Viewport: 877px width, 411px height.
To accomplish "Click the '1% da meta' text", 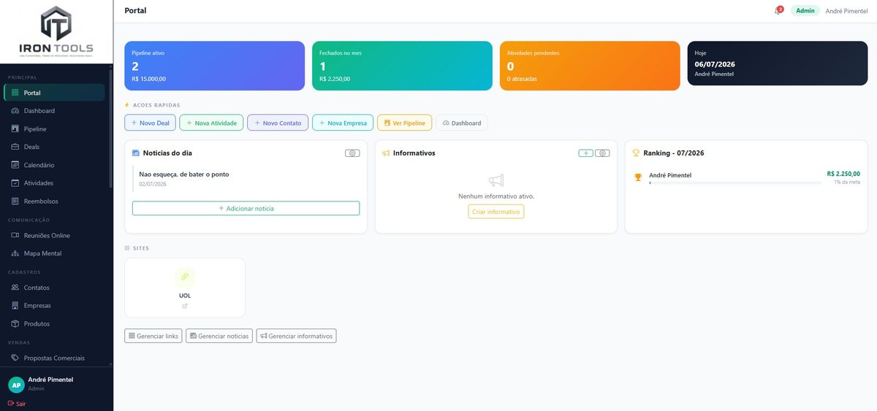I will point(847,182).
